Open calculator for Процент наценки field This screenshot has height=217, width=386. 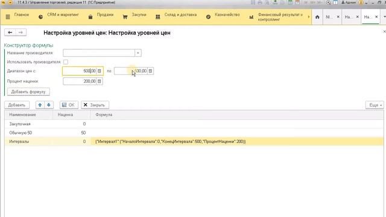tap(100, 81)
